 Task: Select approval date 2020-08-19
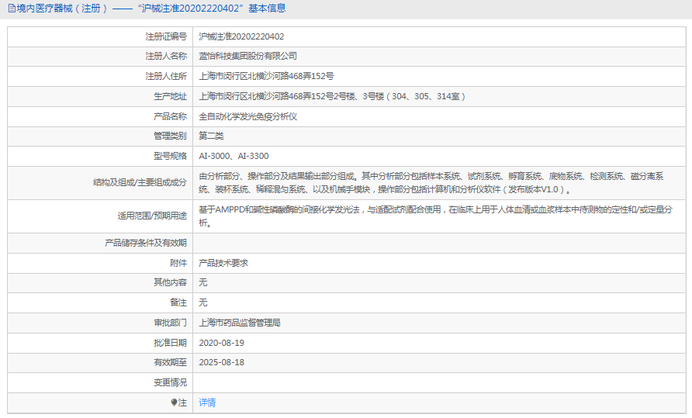click(x=221, y=343)
